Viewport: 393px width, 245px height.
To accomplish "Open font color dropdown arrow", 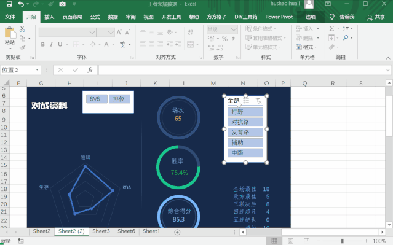I will coord(113,45).
